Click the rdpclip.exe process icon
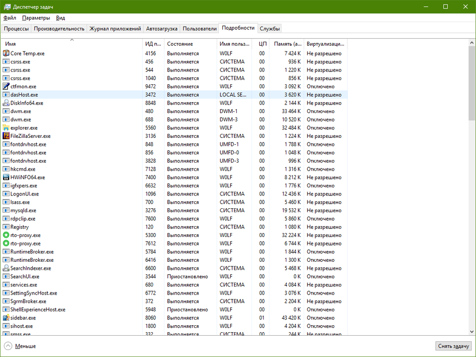Screen dimensions: 476x357 6,219
